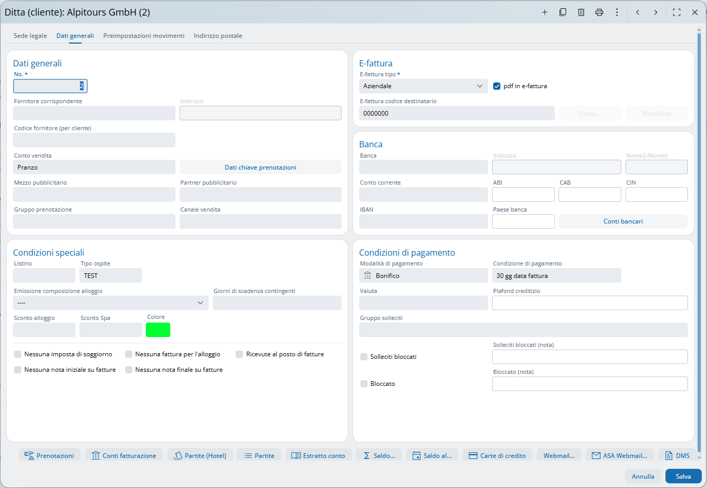Switch to Sede legale tab
The height and width of the screenshot is (488, 707).
(x=30, y=36)
